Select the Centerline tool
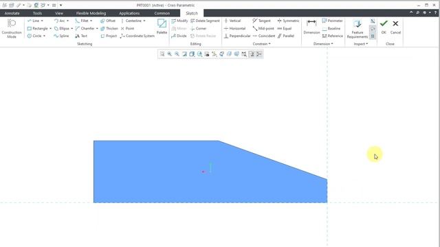 coord(131,21)
